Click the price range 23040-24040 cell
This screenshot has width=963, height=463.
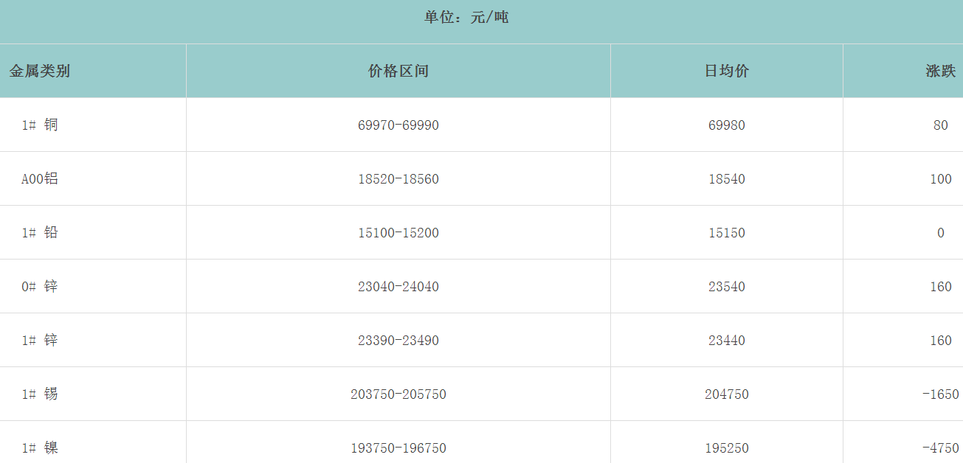398,287
